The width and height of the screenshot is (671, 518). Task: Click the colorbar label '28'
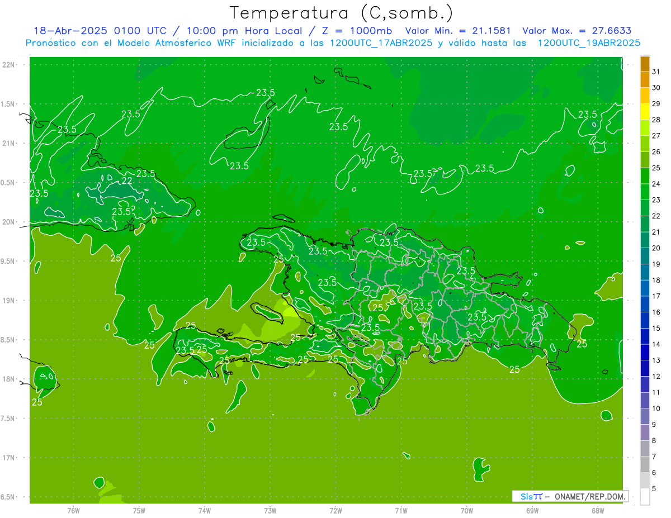[x=656, y=120]
